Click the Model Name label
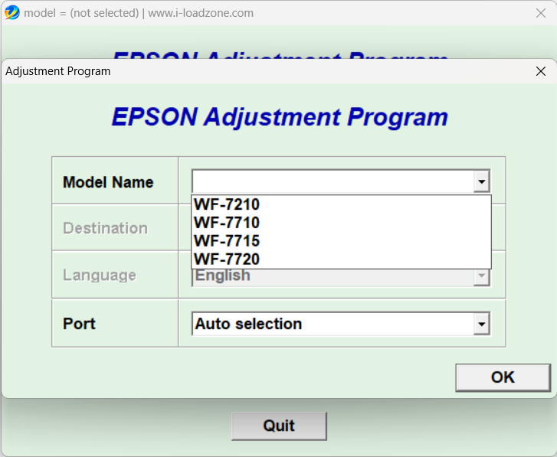557x457 pixels. click(x=108, y=182)
